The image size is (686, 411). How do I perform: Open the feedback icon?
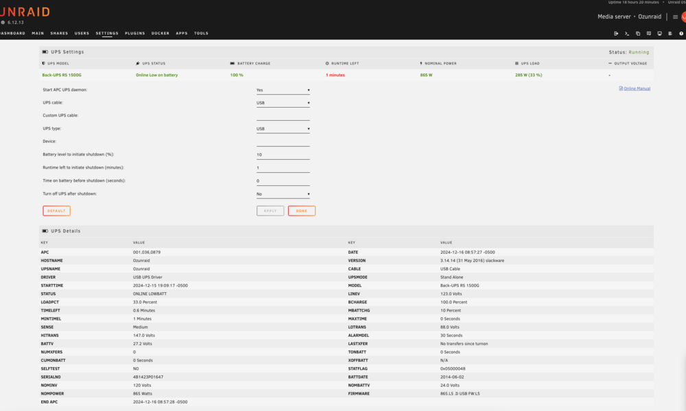[x=649, y=33]
